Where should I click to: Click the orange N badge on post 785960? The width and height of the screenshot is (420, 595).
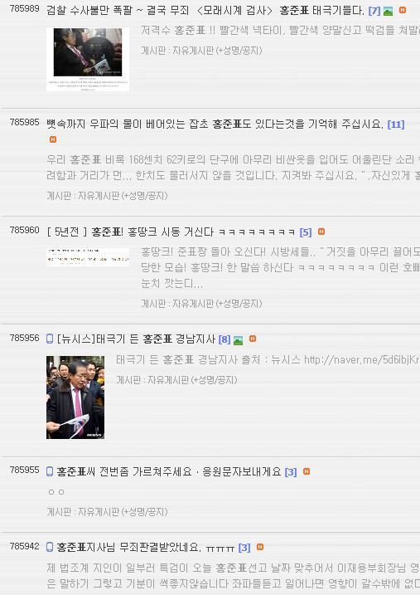coord(321,232)
